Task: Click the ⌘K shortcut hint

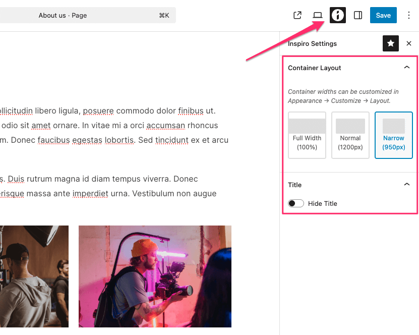Action: (164, 15)
